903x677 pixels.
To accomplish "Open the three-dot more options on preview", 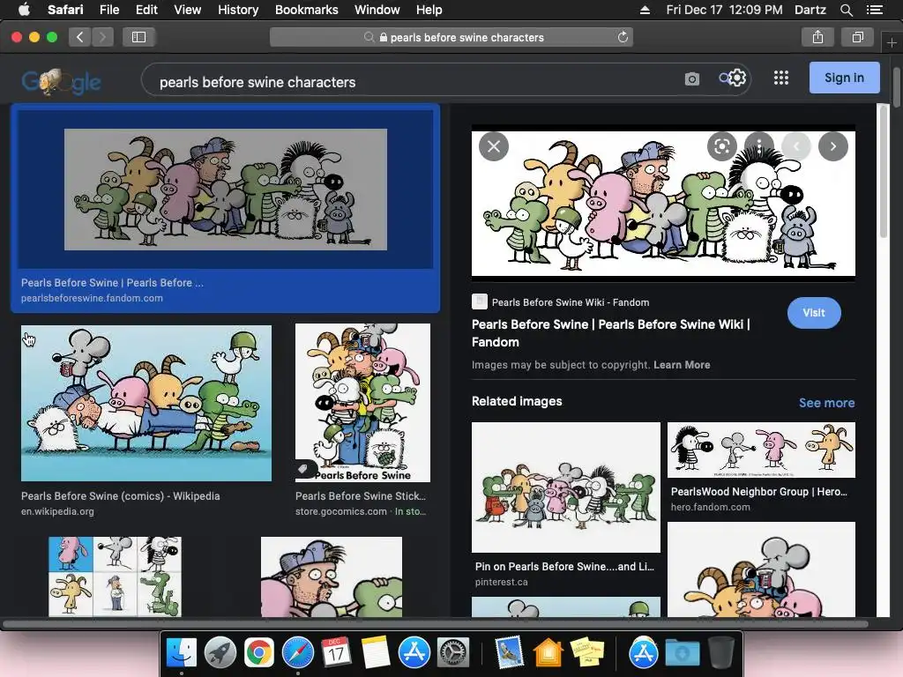I will (759, 146).
